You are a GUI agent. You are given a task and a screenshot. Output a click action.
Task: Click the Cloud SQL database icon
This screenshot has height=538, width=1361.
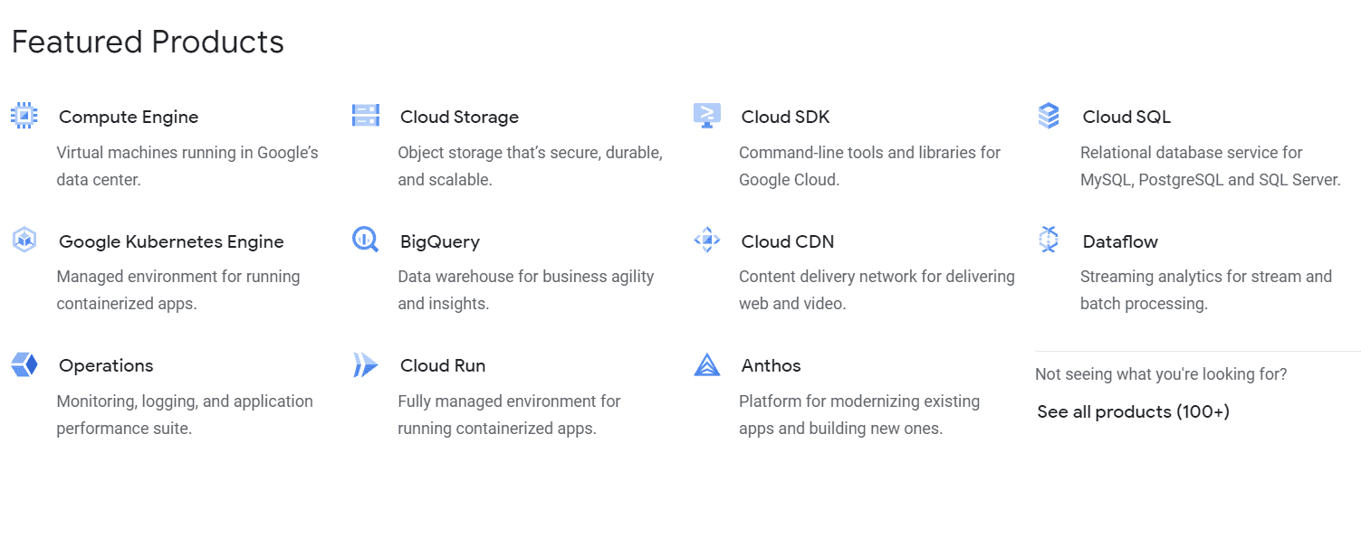pos(1048,116)
